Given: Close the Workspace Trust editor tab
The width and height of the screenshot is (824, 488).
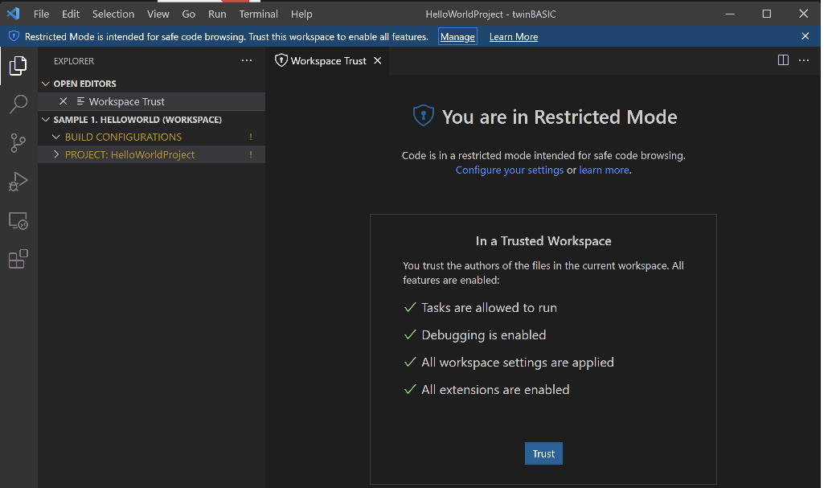Looking at the screenshot, I should (x=378, y=60).
